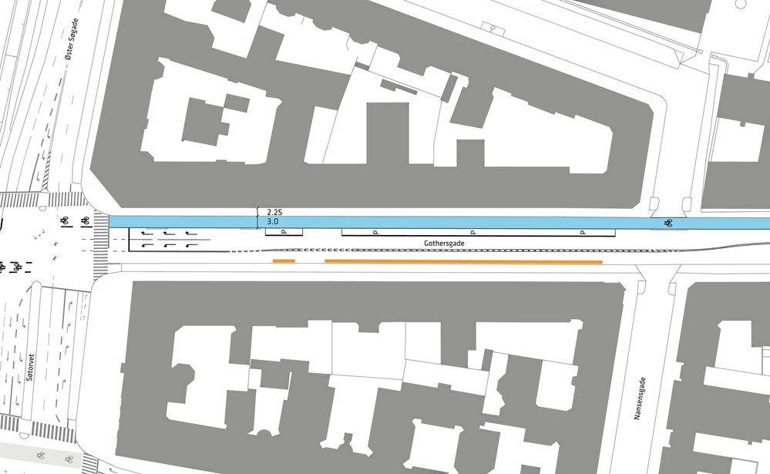
Task: Click the bicycle symbol nearest the zebra crossing
Action: click(x=86, y=220)
